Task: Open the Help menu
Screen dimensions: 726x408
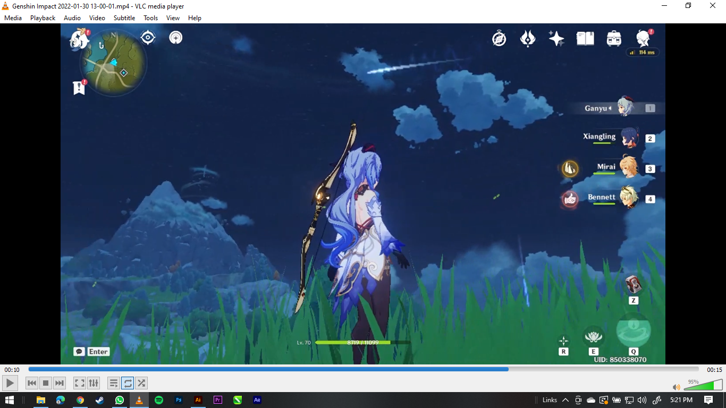Action: pos(195,18)
